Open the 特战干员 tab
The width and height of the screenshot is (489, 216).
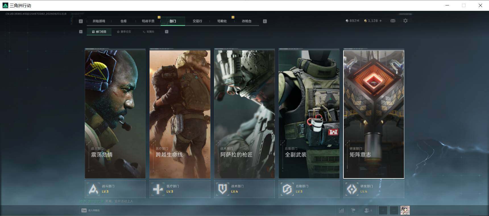point(148,21)
